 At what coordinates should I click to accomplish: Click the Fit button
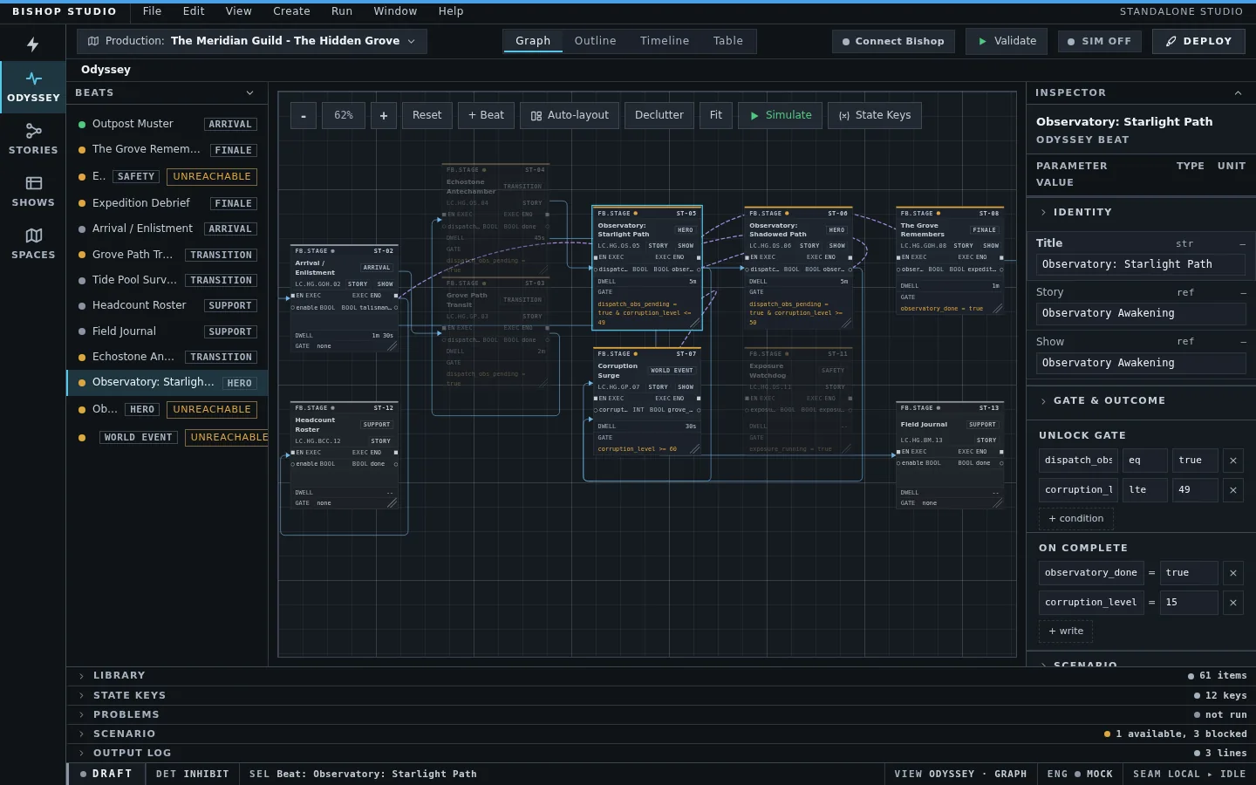716,115
